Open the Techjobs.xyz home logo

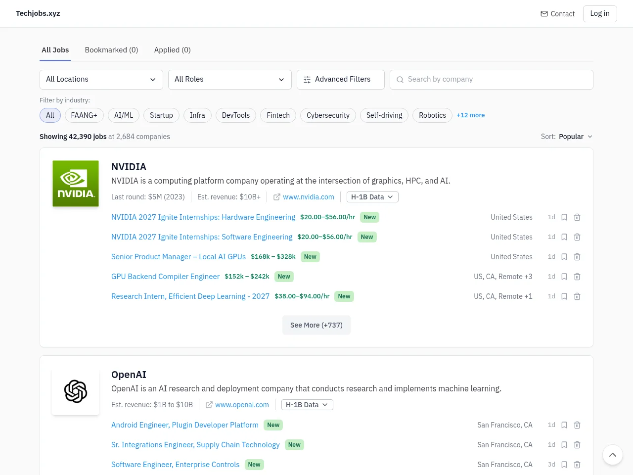38,13
